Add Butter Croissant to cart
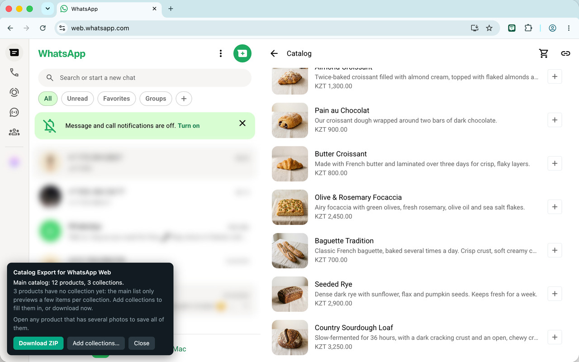The width and height of the screenshot is (579, 362). tap(555, 163)
